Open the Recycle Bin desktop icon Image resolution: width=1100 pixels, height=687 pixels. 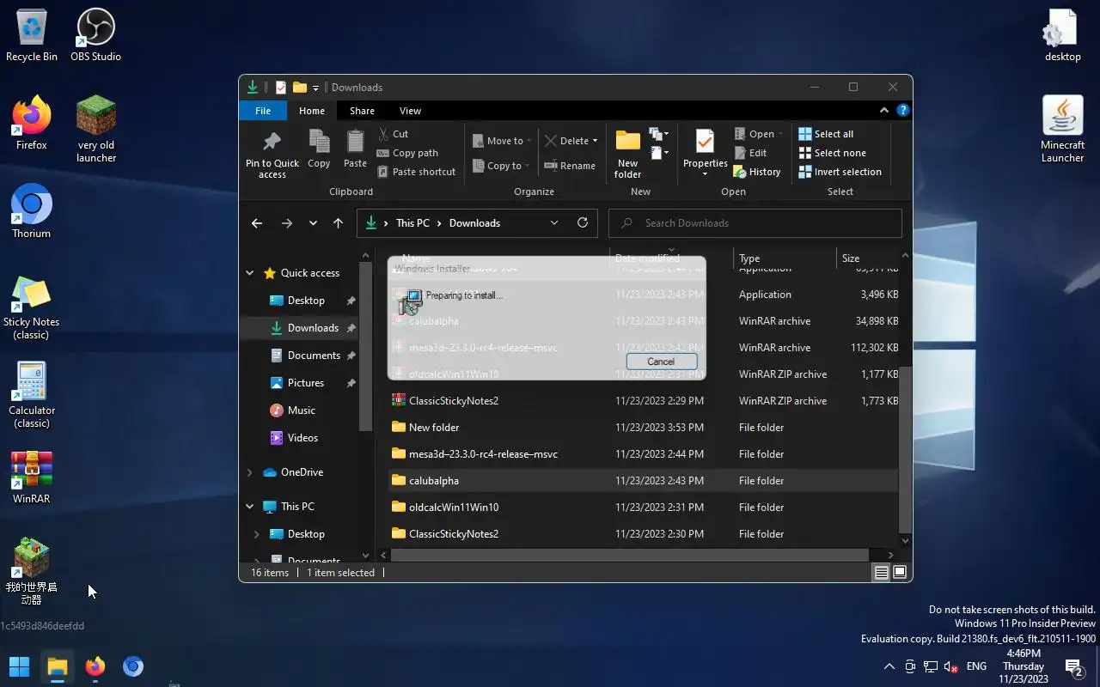coord(31,35)
